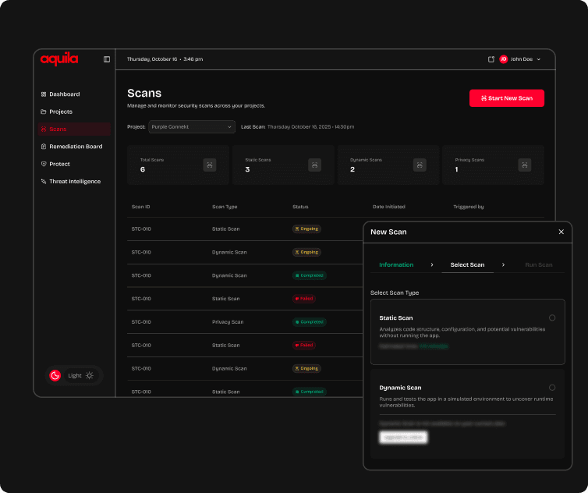
Task: Sort by Scan Type column header
Action: click(x=225, y=207)
